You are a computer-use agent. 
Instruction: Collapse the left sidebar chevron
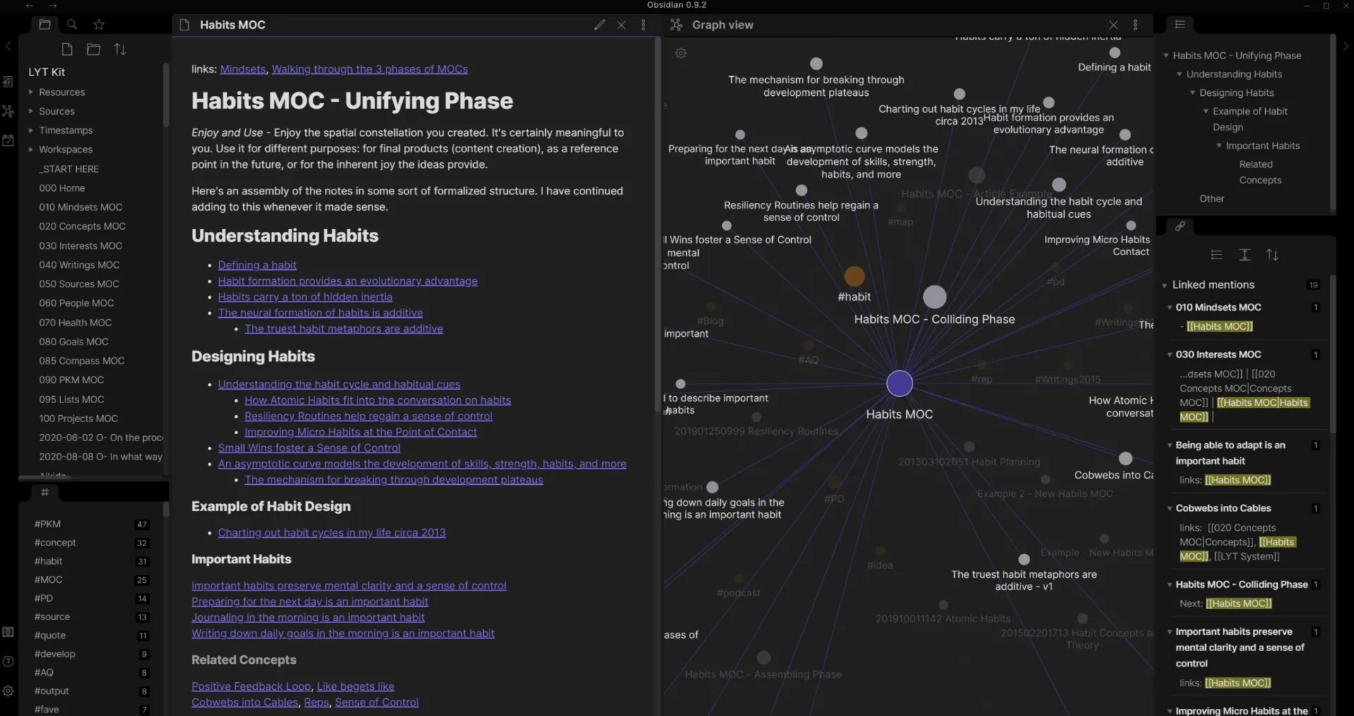[x=8, y=47]
